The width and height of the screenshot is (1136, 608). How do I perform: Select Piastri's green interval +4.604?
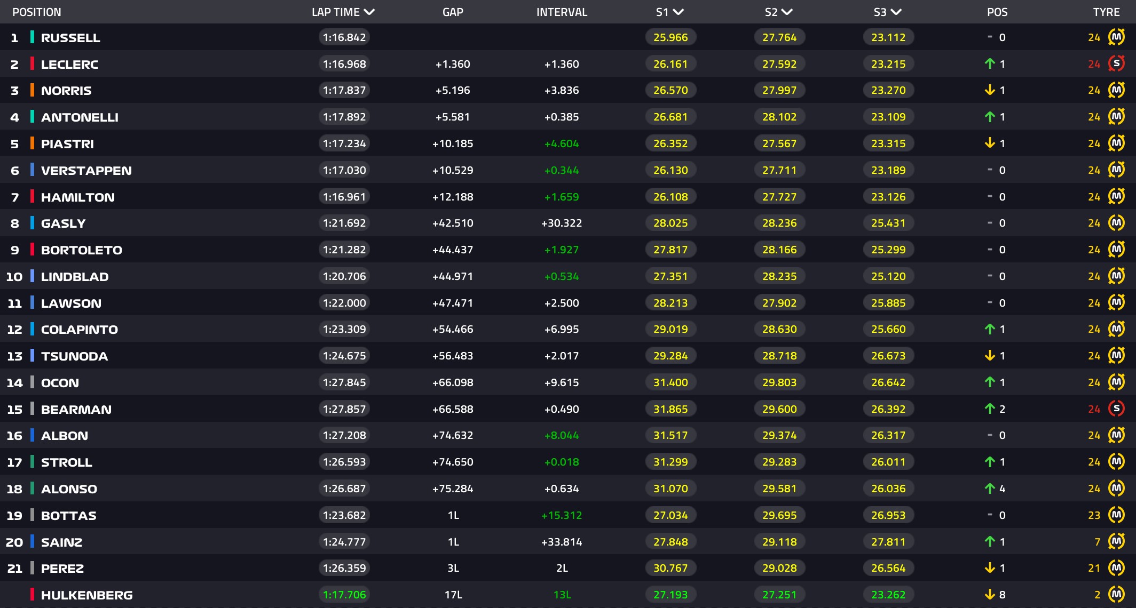562,143
